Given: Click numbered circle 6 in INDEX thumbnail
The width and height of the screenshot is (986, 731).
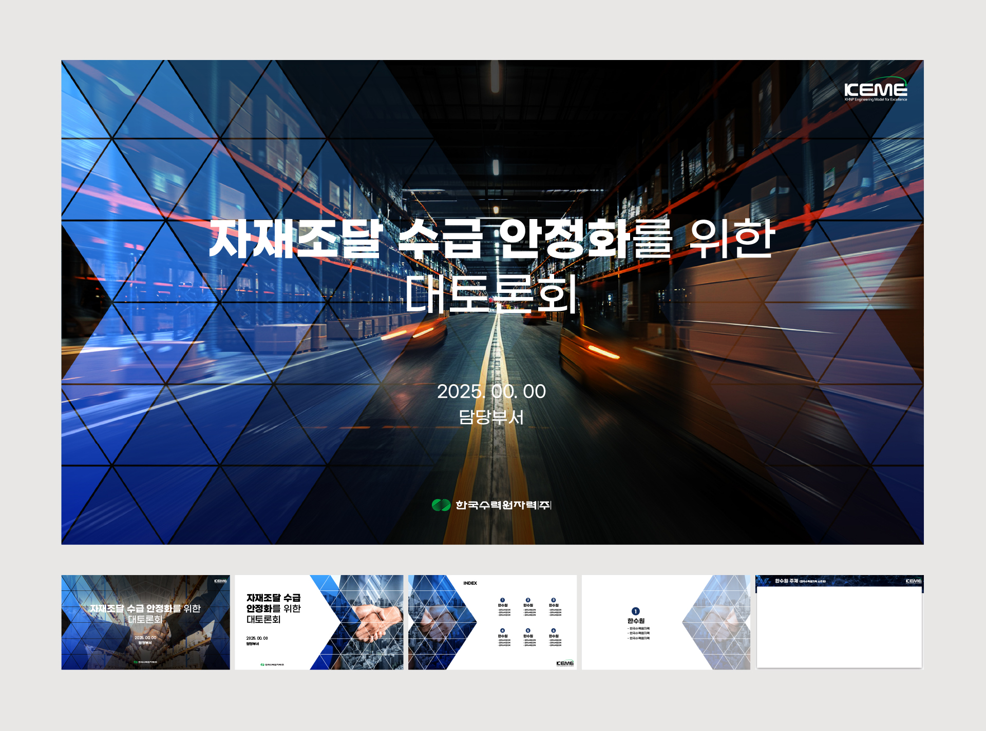Looking at the screenshot, I should coord(553,630).
